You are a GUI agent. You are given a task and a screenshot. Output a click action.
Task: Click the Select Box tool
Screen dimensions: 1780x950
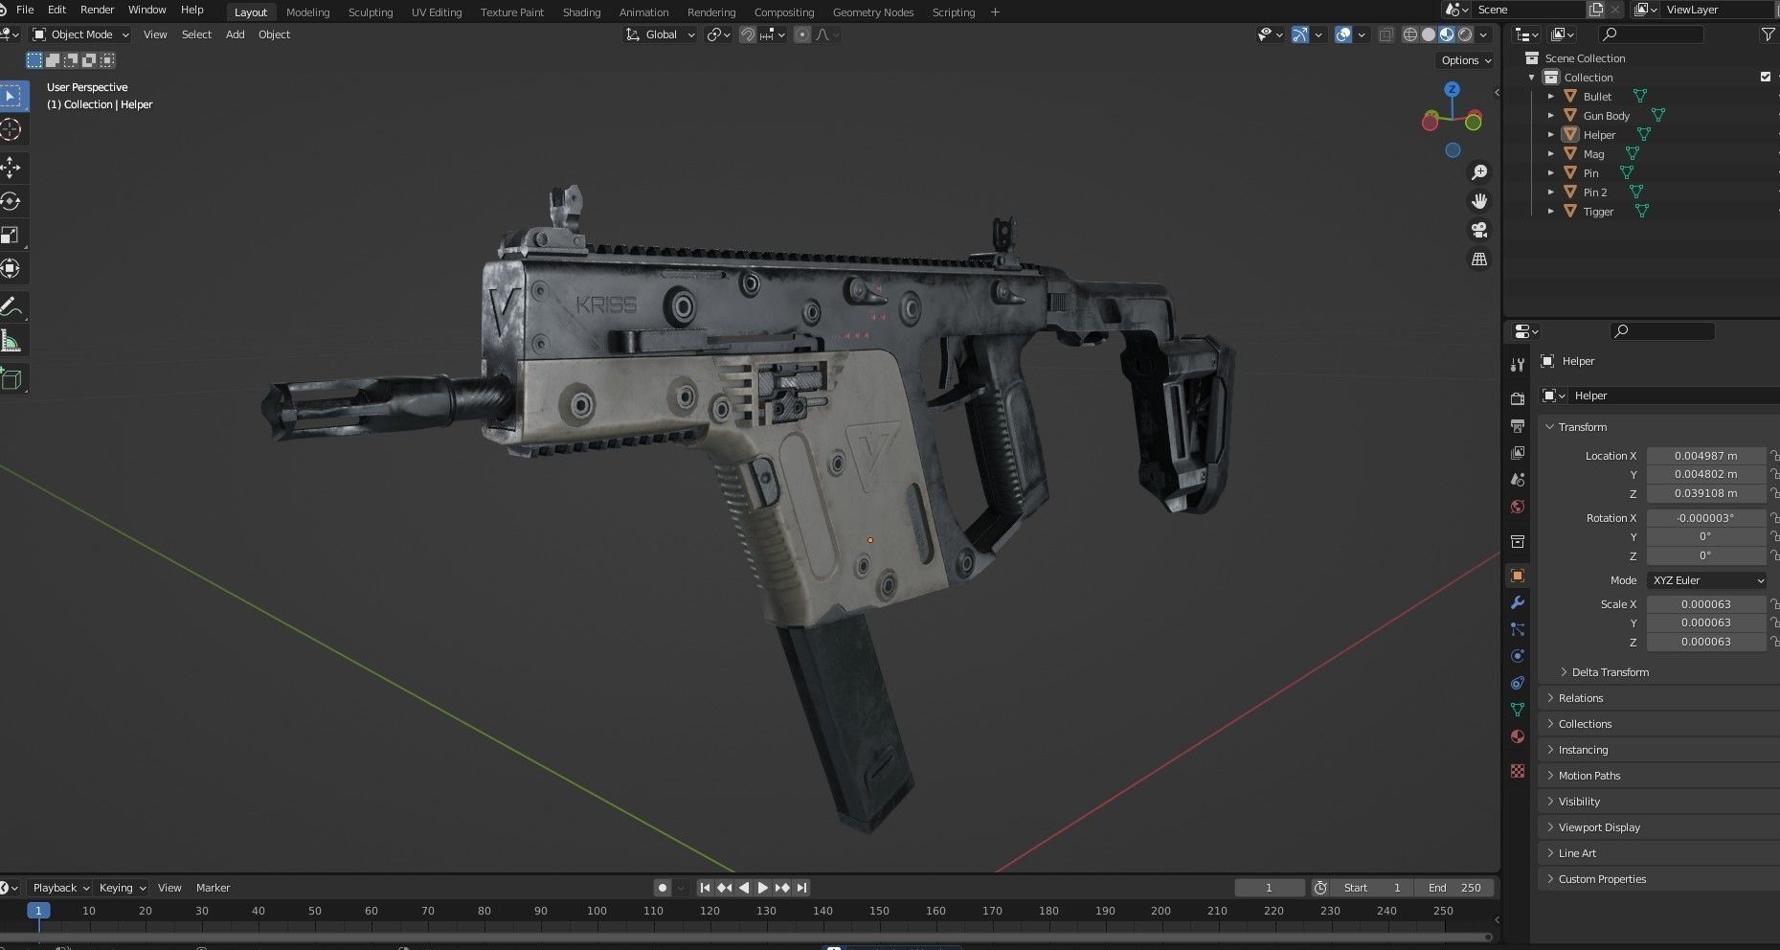coord(11,96)
